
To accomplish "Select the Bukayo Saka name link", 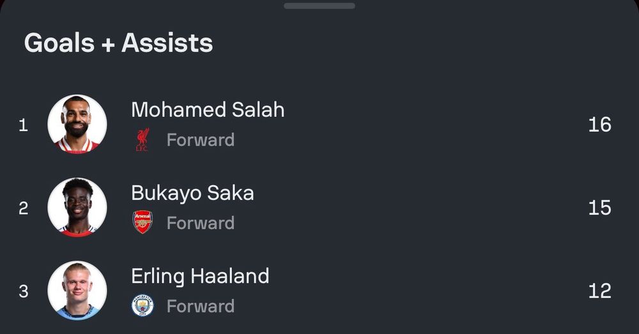I will [192, 193].
